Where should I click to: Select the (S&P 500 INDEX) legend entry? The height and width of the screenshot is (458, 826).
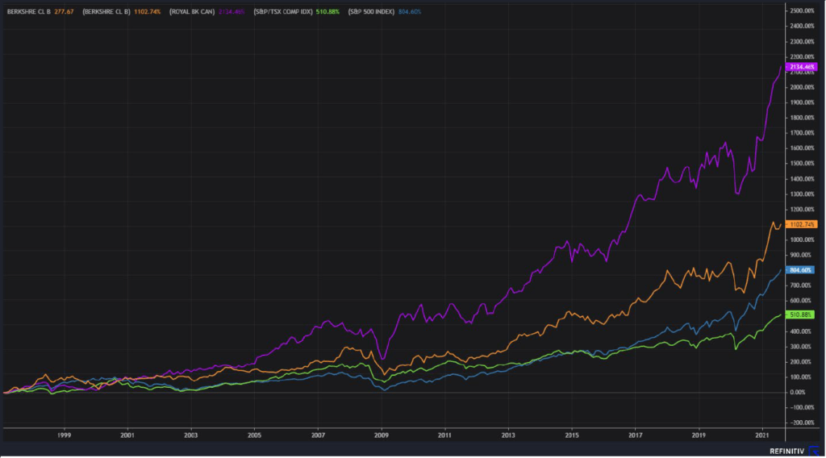(385, 11)
